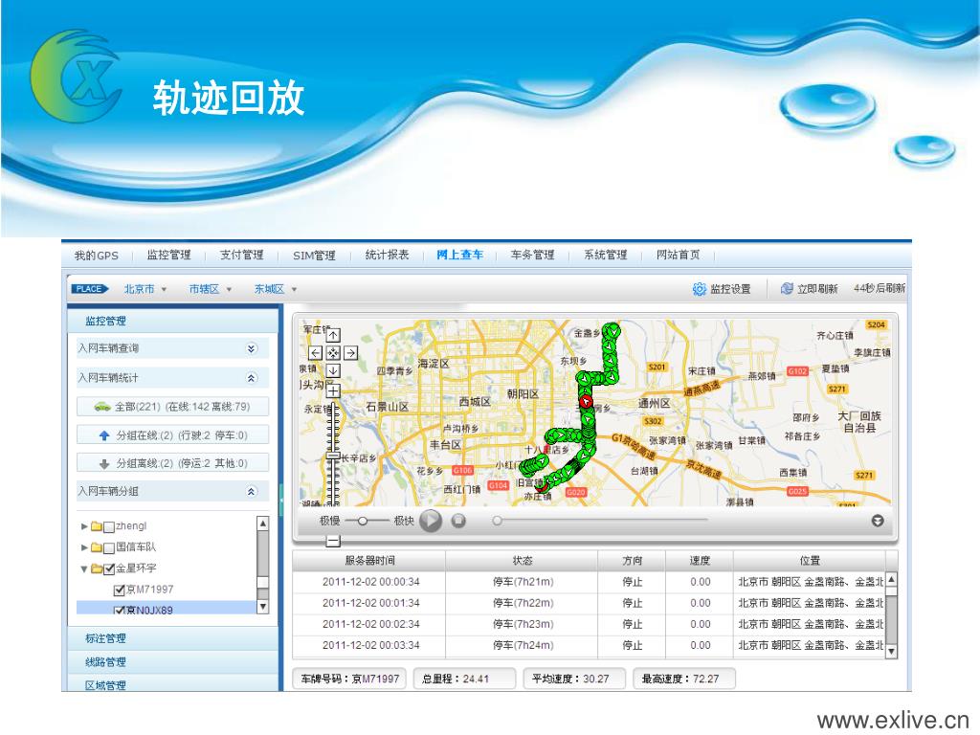Toggle zhengl group checkbox
The width and height of the screenshot is (980, 735).
point(109,527)
